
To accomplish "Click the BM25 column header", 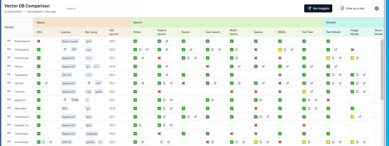I will click(x=281, y=32).
